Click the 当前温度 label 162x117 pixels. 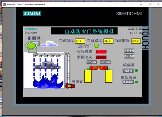pos(95,40)
